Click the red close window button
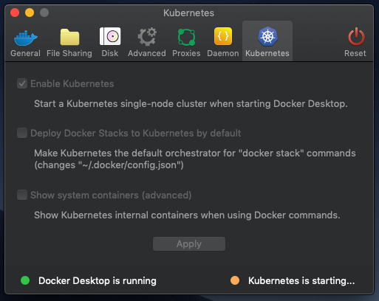 point(15,13)
